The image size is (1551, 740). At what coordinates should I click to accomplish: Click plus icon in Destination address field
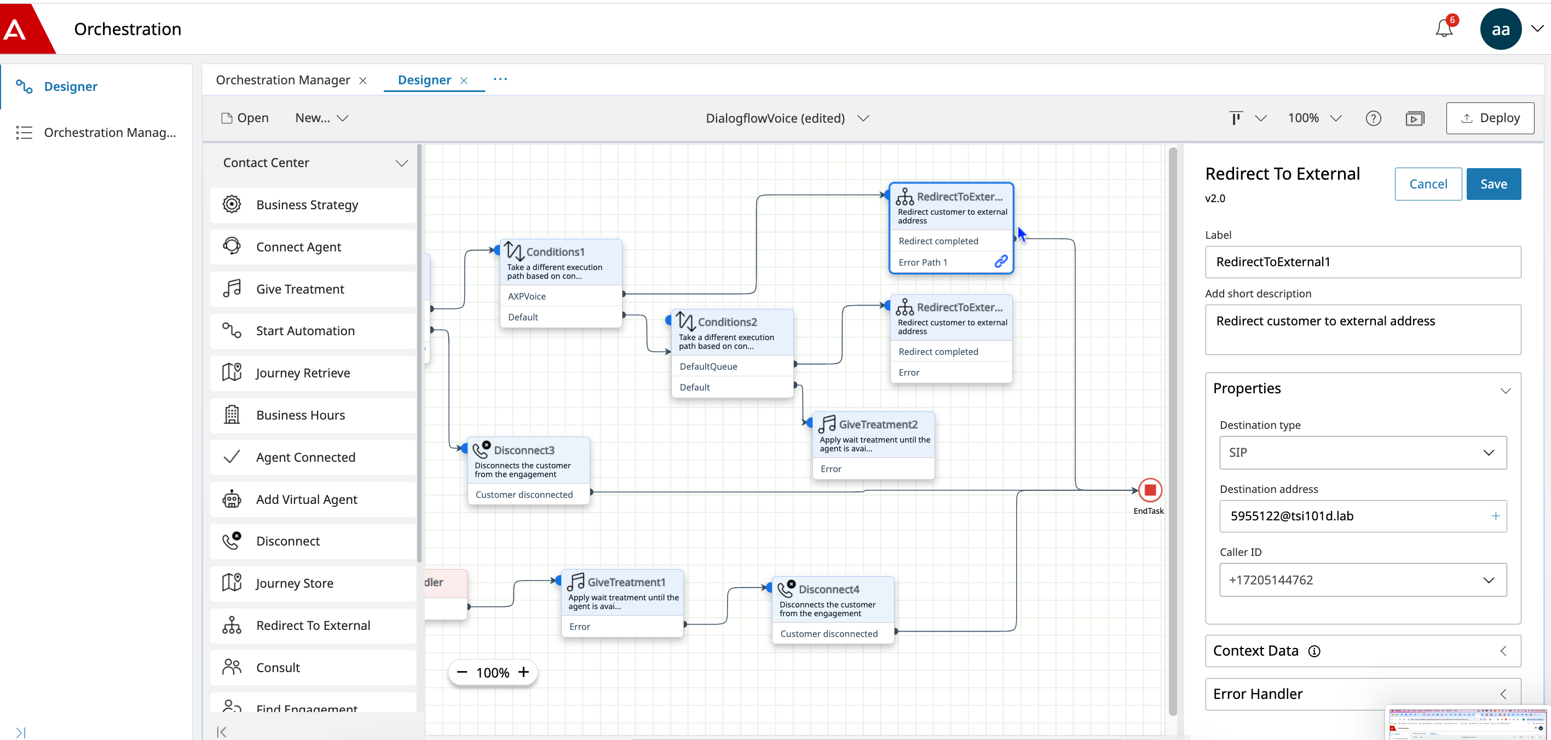coord(1495,516)
